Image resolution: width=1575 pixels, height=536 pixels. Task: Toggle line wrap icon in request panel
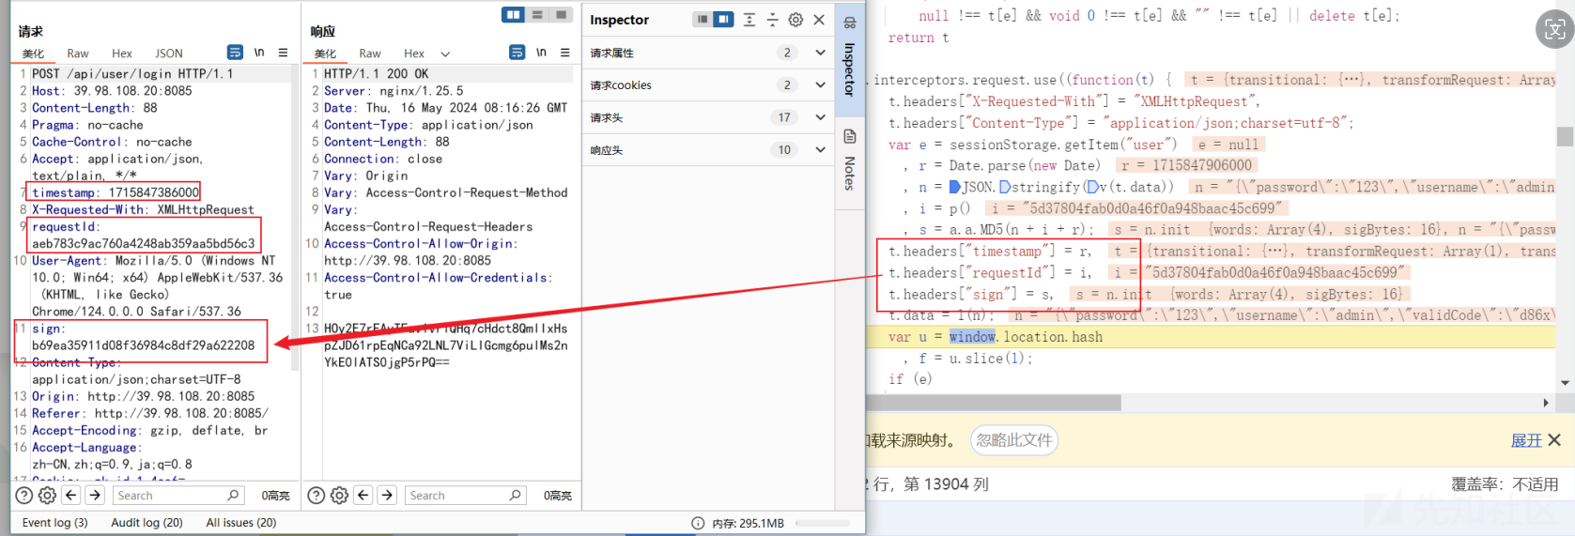tap(235, 53)
